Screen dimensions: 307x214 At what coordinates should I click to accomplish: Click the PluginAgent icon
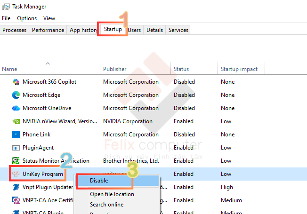pos(16,148)
